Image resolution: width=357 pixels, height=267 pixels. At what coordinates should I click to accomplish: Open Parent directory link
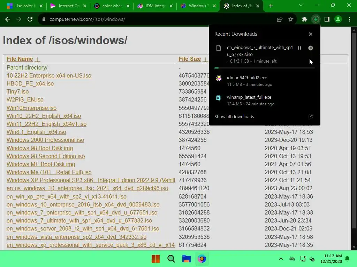tap(27, 68)
